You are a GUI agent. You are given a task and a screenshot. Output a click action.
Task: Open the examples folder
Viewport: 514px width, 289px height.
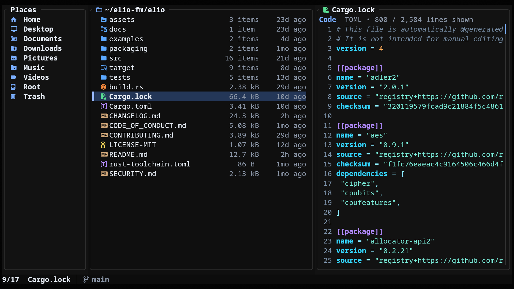click(x=199, y=39)
